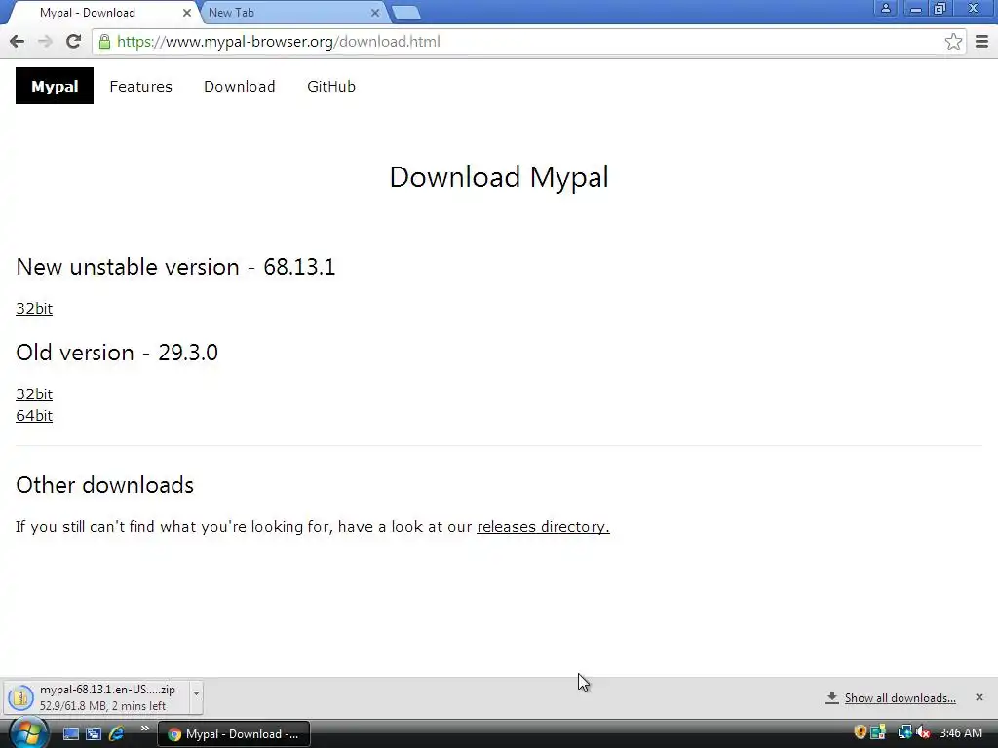Image resolution: width=998 pixels, height=748 pixels.
Task: Click the muted volume tray icon
Action: pyautogui.click(x=923, y=732)
